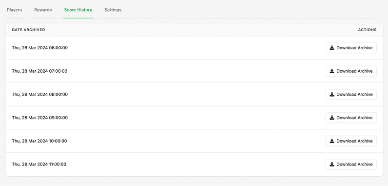
Task: Go to the Settings tab
Action: pos(113,10)
